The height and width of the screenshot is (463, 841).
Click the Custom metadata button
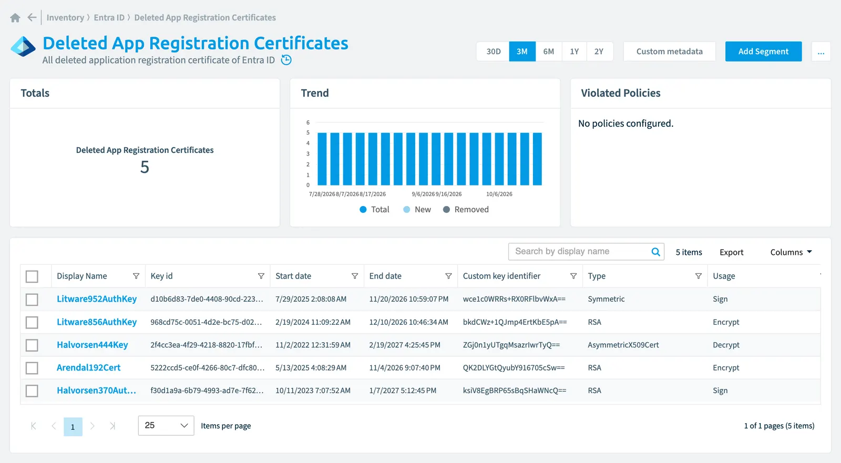coord(670,52)
